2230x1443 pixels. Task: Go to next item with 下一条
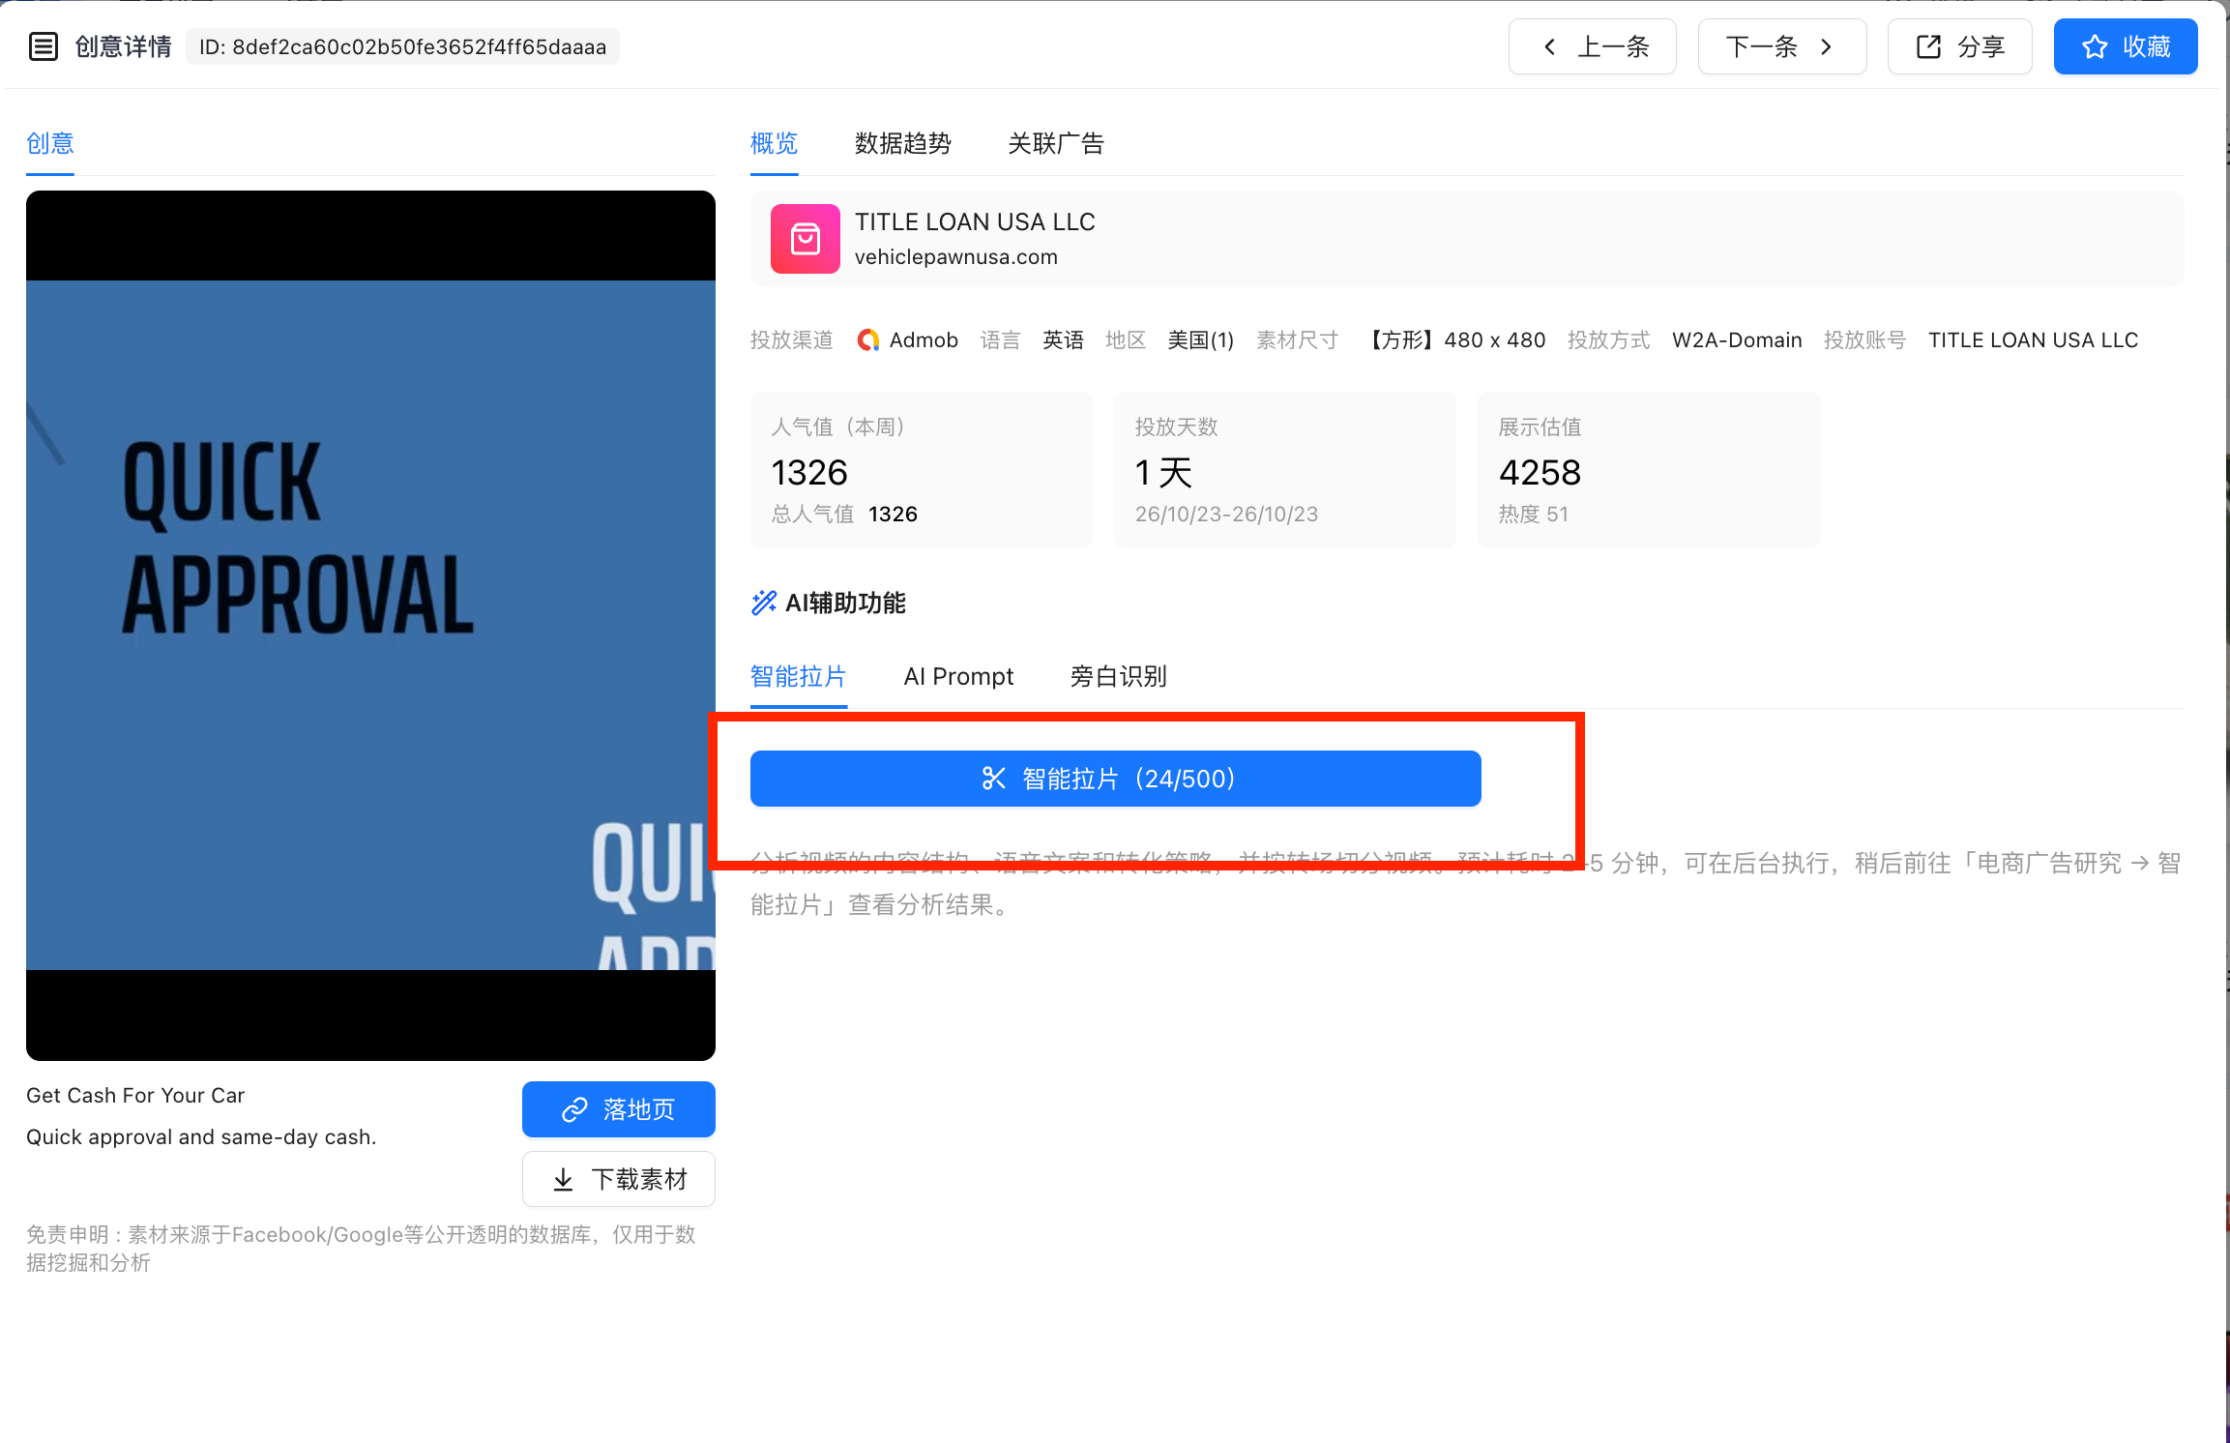(1781, 46)
